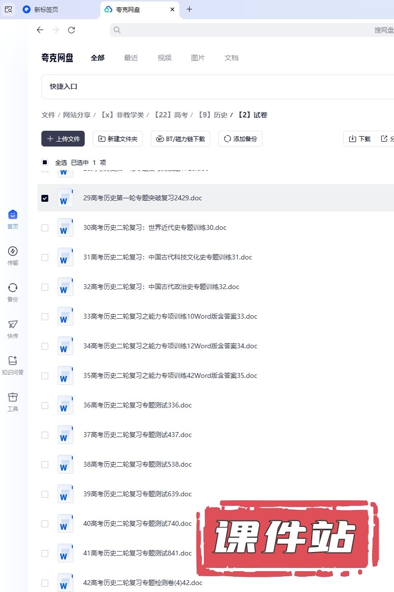
Task: Uncheck the 29高考历史第一轮专题突破复习 file checkbox
Action: click(x=45, y=198)
